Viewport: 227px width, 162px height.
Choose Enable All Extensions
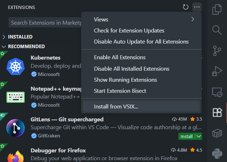pos(141,57)
